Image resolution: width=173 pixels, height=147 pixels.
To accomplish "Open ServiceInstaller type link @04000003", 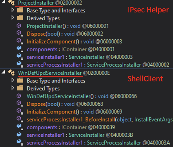I will click(x=86, y=57).
